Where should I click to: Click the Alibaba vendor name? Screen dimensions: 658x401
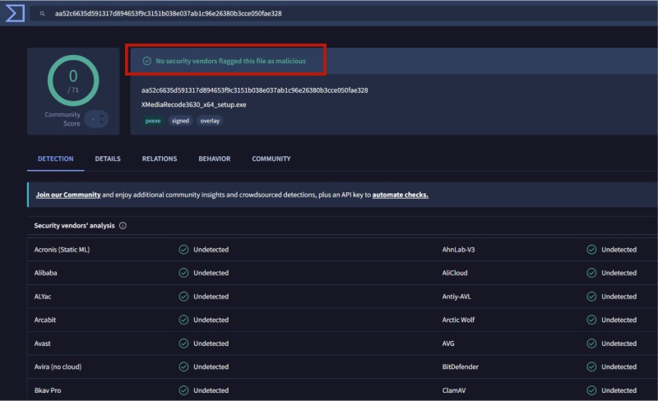point(46,273)
